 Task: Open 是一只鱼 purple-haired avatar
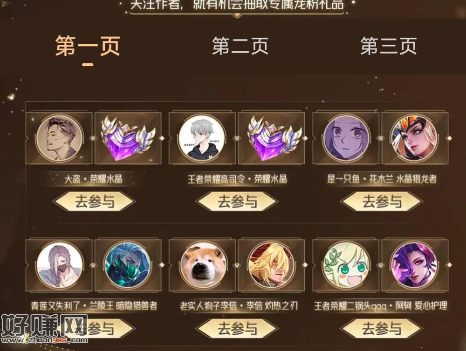coord(346,138)
